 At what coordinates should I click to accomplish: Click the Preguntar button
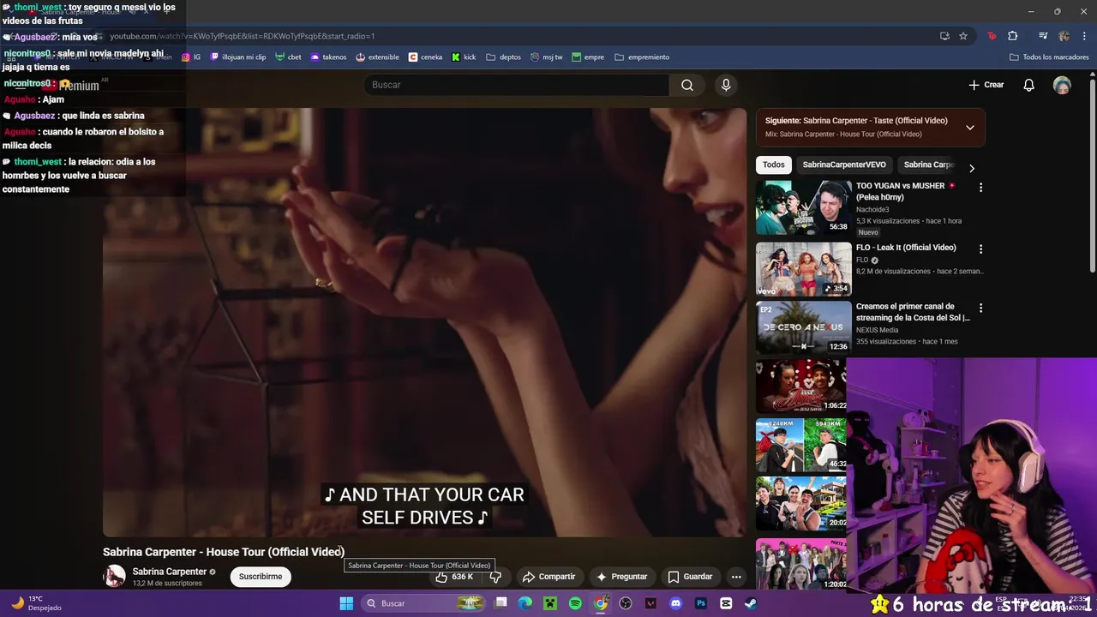pos(621,577)
